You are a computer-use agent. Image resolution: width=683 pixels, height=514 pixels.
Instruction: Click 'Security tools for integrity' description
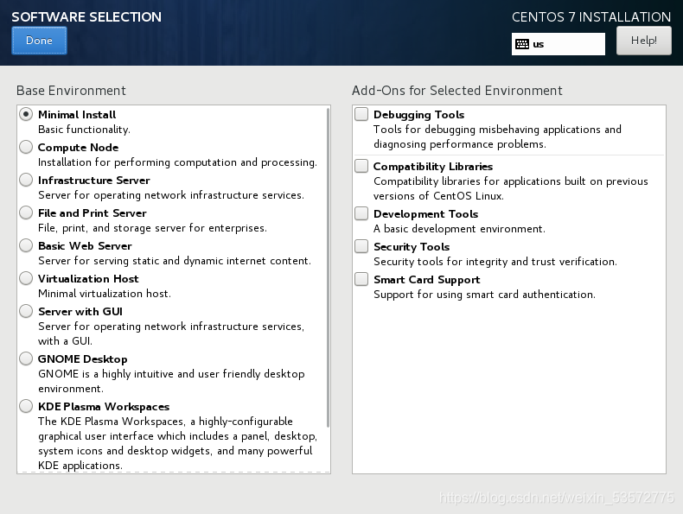coord(495,261)
